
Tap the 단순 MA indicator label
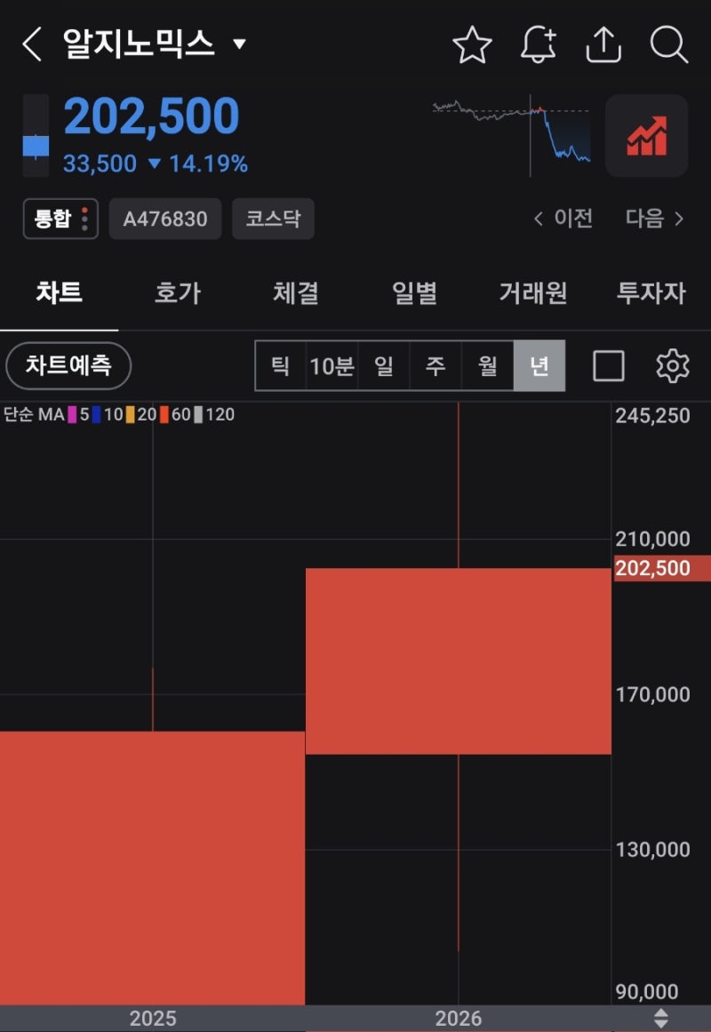click(x=34, y=414)
